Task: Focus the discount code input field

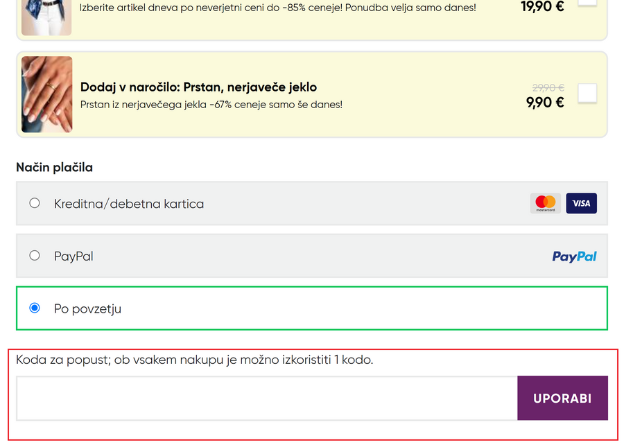Action: (x=267, y=398)
